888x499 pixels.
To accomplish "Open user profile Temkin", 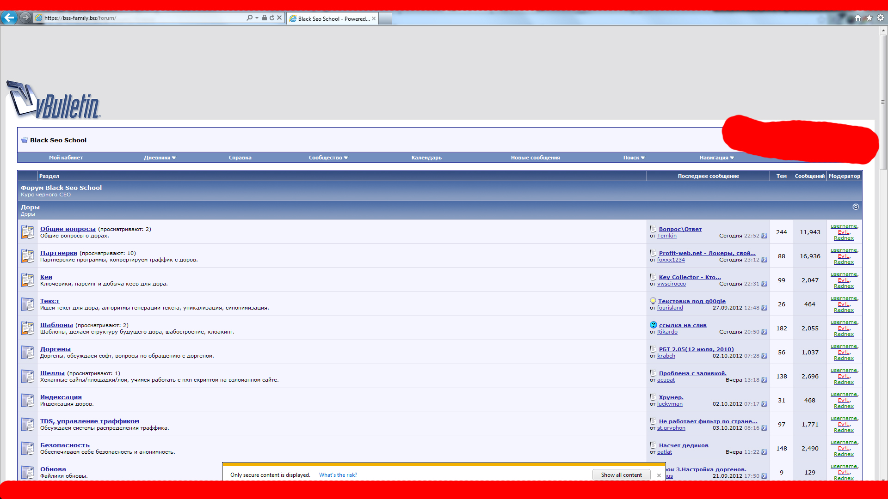I will point(666,236).
